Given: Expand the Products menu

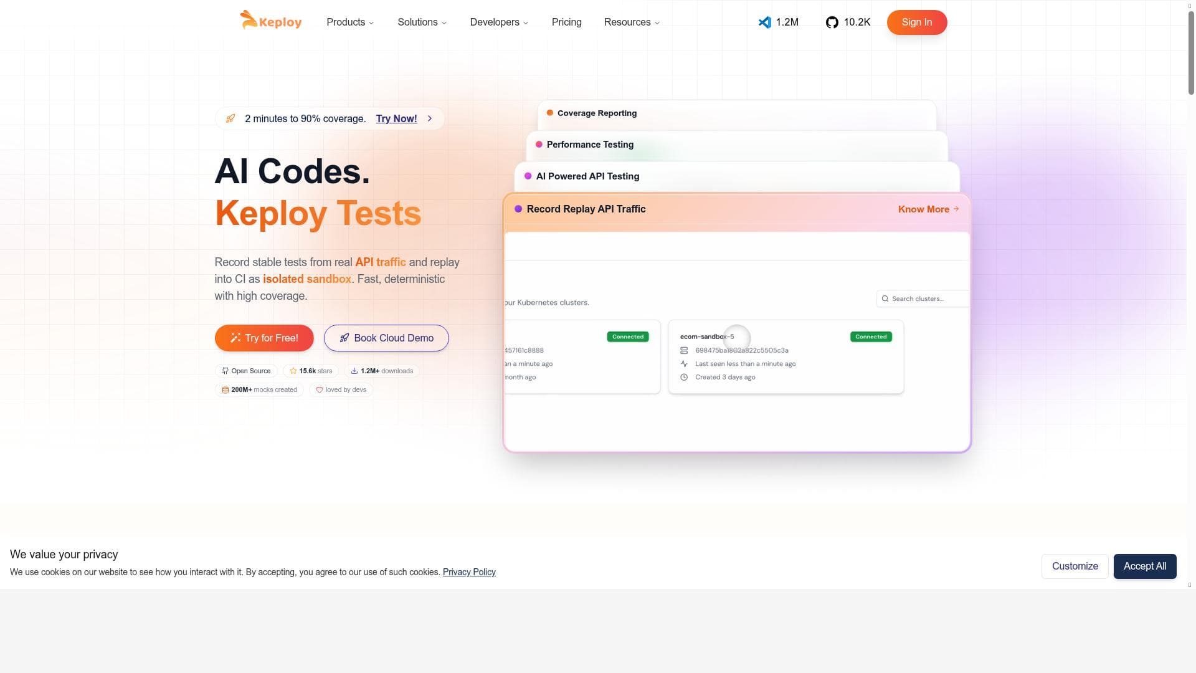Looking at the screenshot, I should (350, 22).
